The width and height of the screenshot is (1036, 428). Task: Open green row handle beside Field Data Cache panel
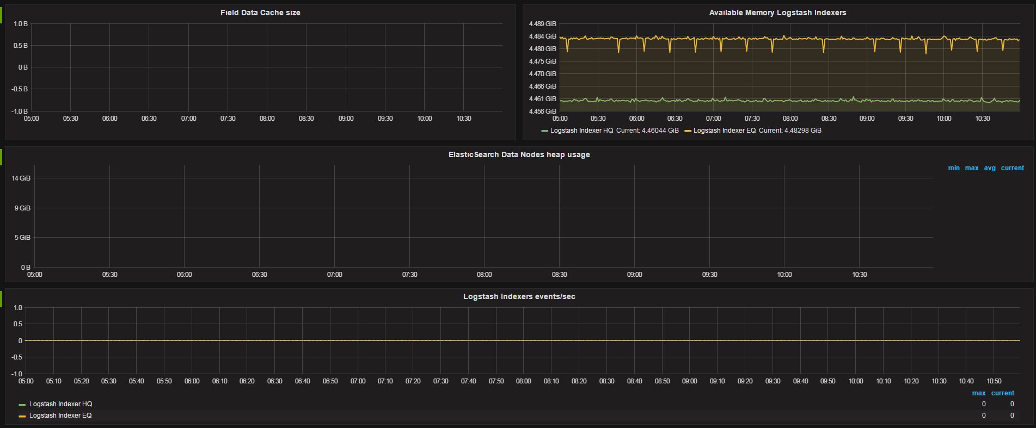click(x=1, y=15)
